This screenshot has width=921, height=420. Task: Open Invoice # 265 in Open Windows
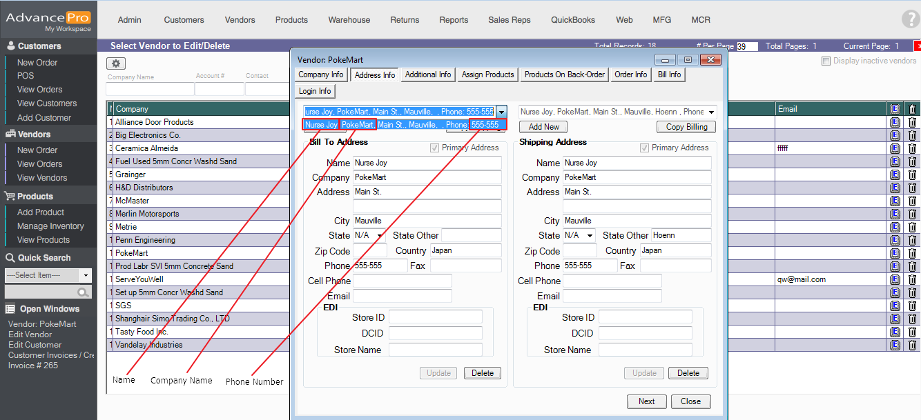point(33,366)
